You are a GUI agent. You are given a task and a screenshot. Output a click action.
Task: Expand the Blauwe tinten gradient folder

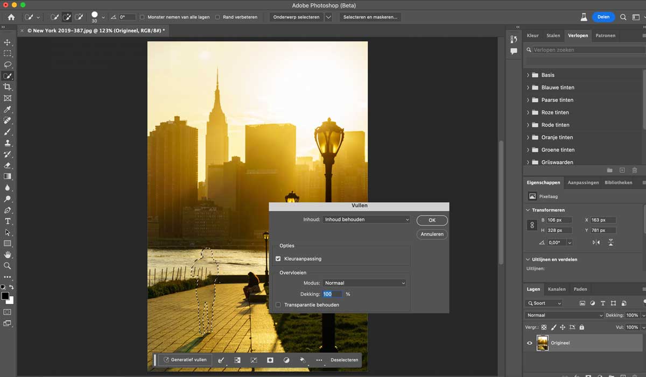coord(528,87)
